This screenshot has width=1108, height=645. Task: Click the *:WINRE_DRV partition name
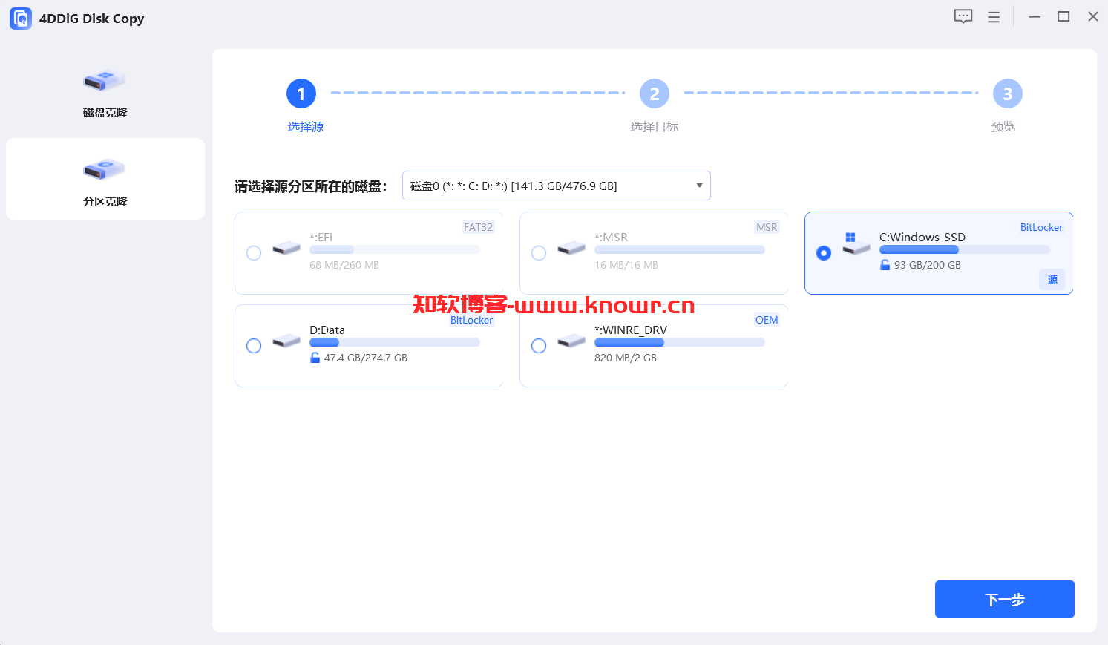tap(631, 330)
